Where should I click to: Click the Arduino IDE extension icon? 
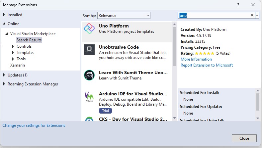click(x=90, y=96)
